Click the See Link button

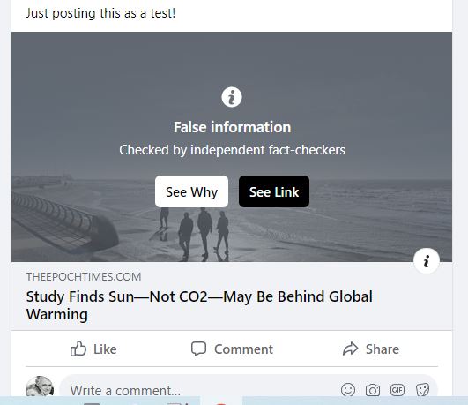pyautogui.click(x=274, y=191)
